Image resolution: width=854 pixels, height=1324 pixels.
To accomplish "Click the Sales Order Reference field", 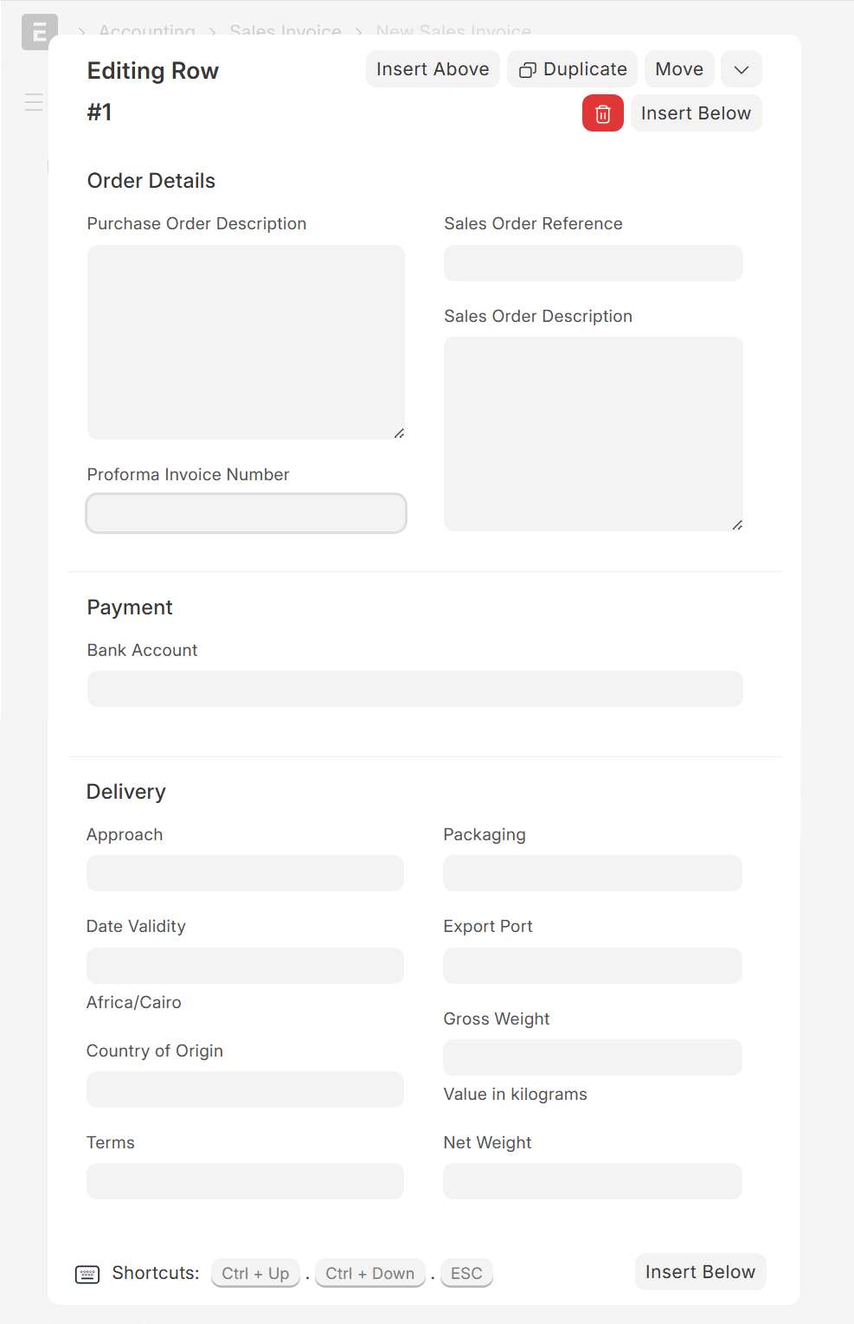I will pos(594,263).
